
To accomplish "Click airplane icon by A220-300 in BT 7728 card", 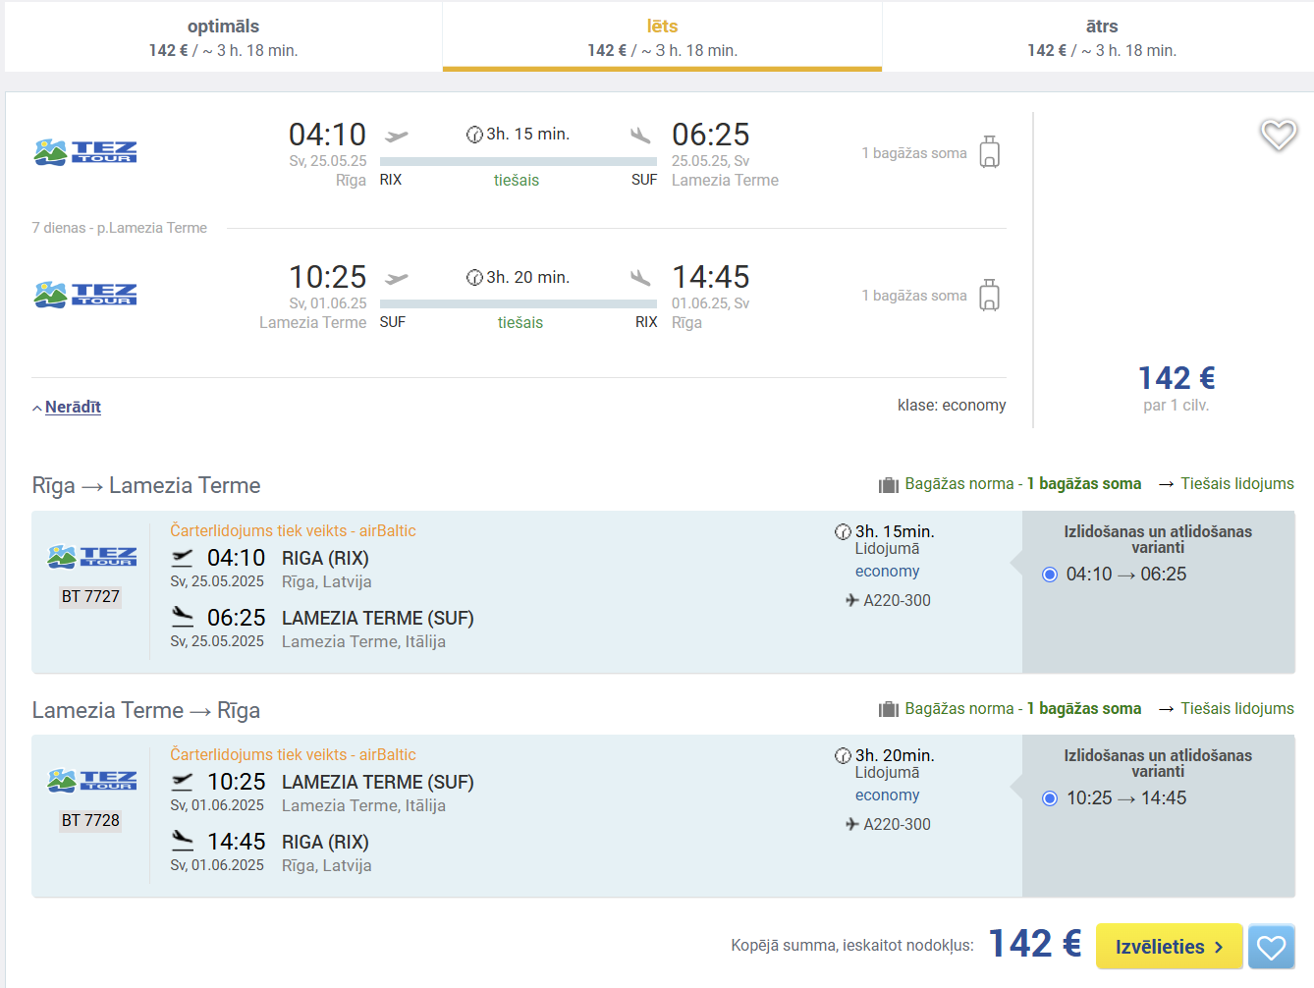I will [x=852, y=824].
